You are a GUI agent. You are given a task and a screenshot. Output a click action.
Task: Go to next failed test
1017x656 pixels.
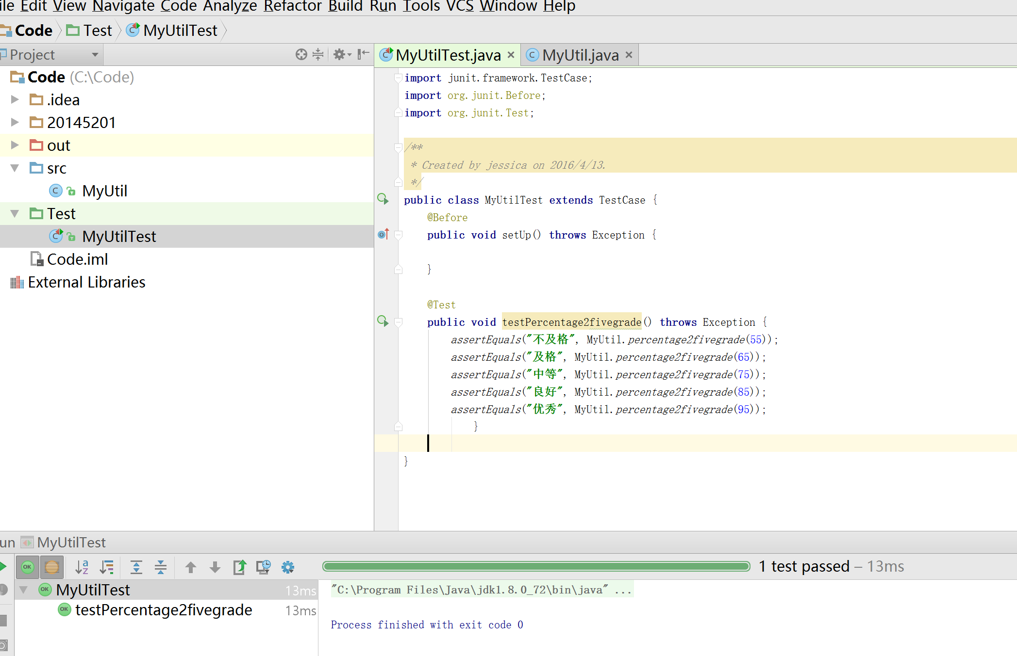point(215,567)
